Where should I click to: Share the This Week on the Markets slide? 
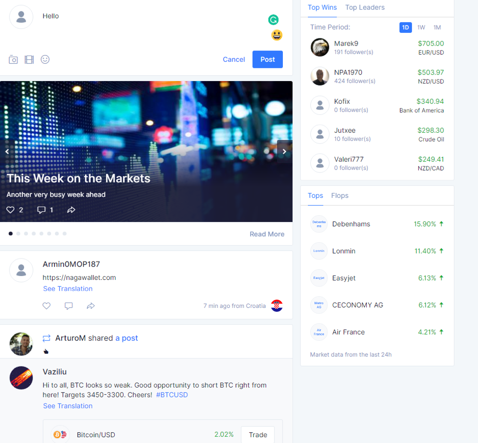tap(71, 210)
